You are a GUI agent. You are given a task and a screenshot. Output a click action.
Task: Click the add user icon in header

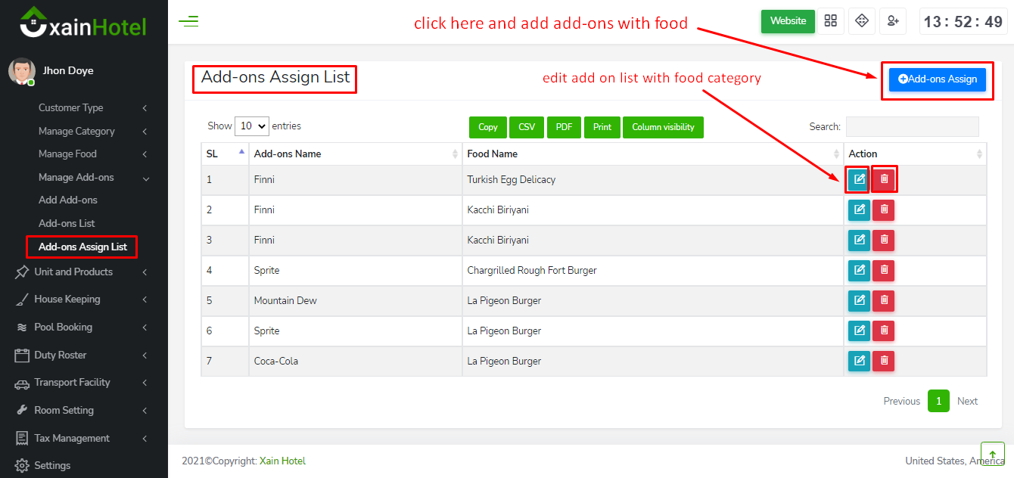click(893, 21)
